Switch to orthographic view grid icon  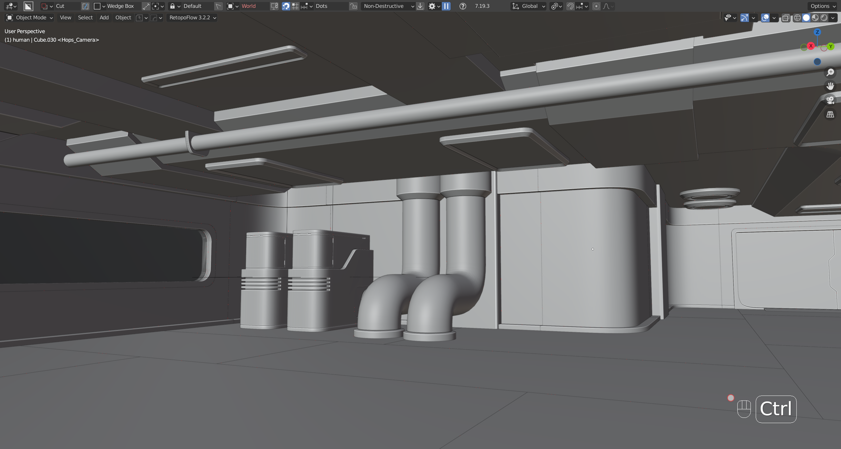click(830, 114)
